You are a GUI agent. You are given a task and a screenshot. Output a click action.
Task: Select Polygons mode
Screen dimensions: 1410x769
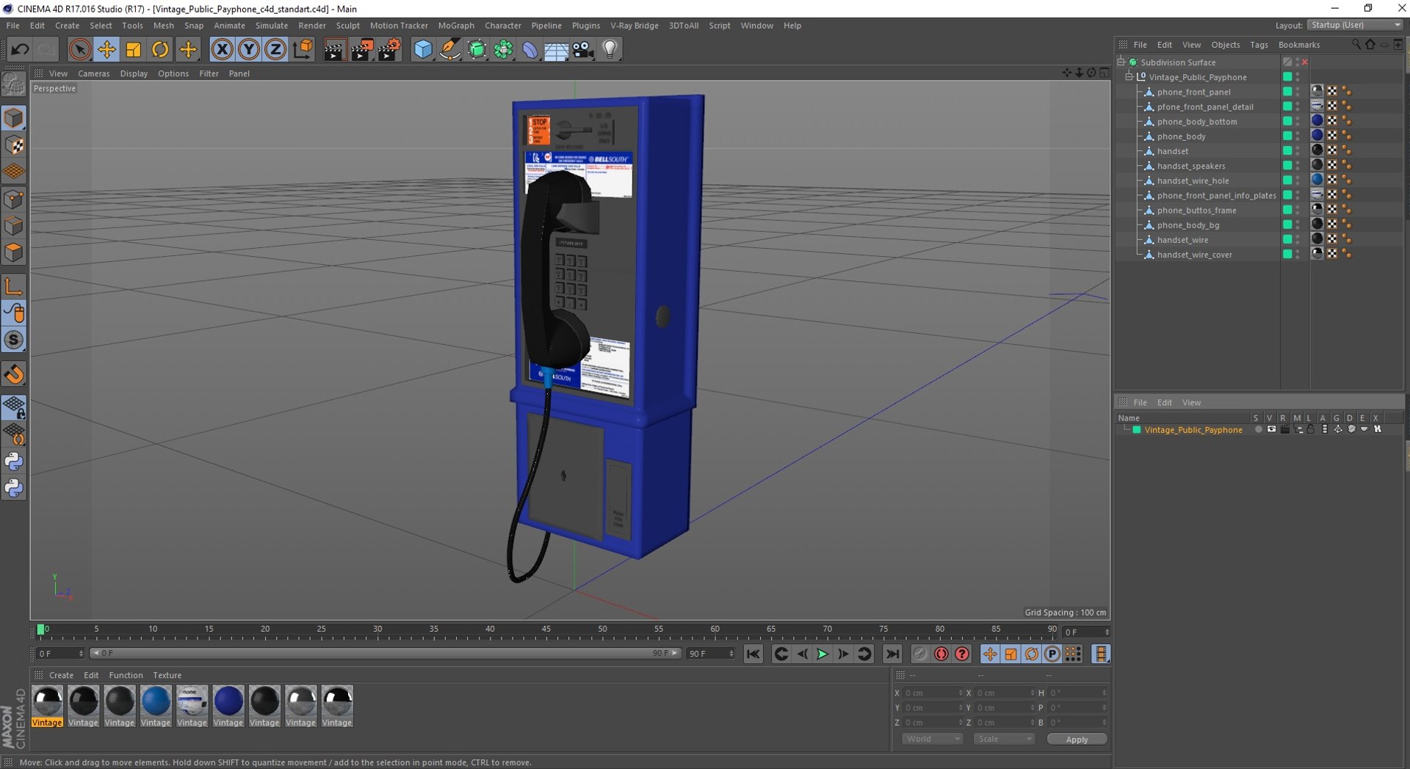(14, 252)
